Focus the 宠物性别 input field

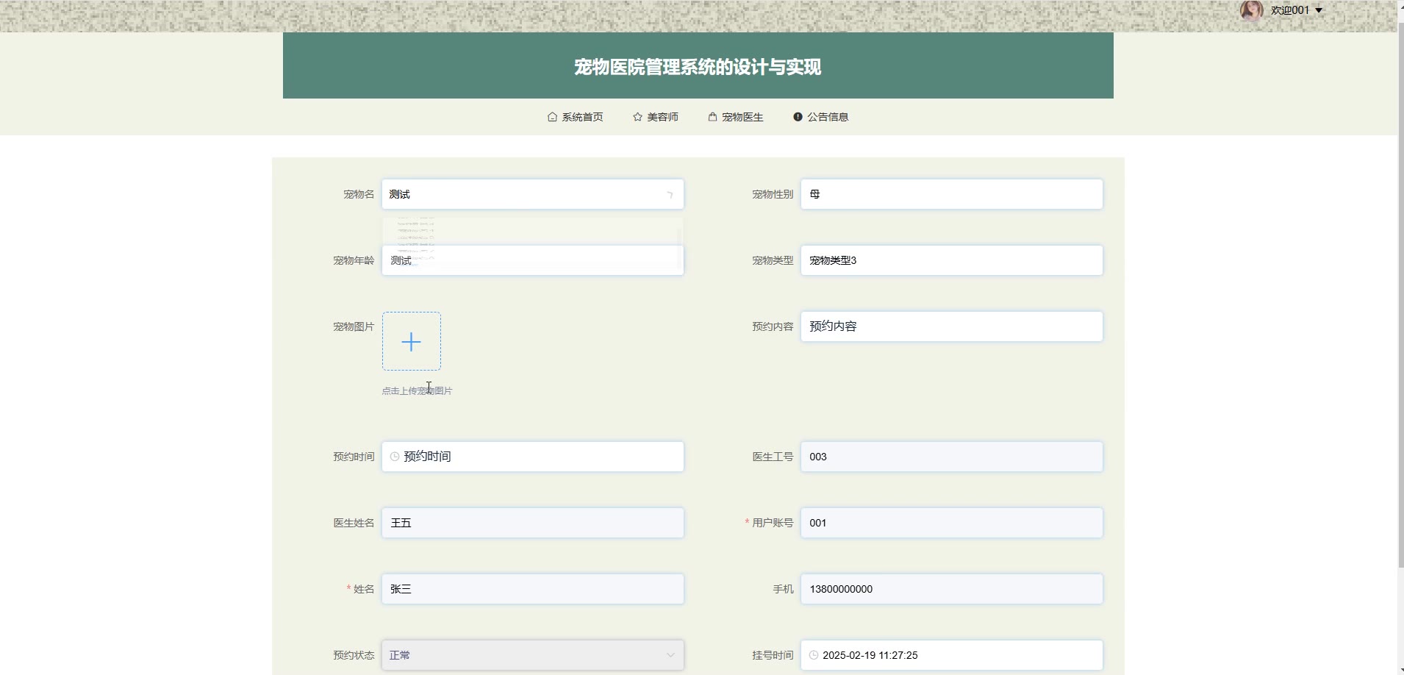pos(951,194)
